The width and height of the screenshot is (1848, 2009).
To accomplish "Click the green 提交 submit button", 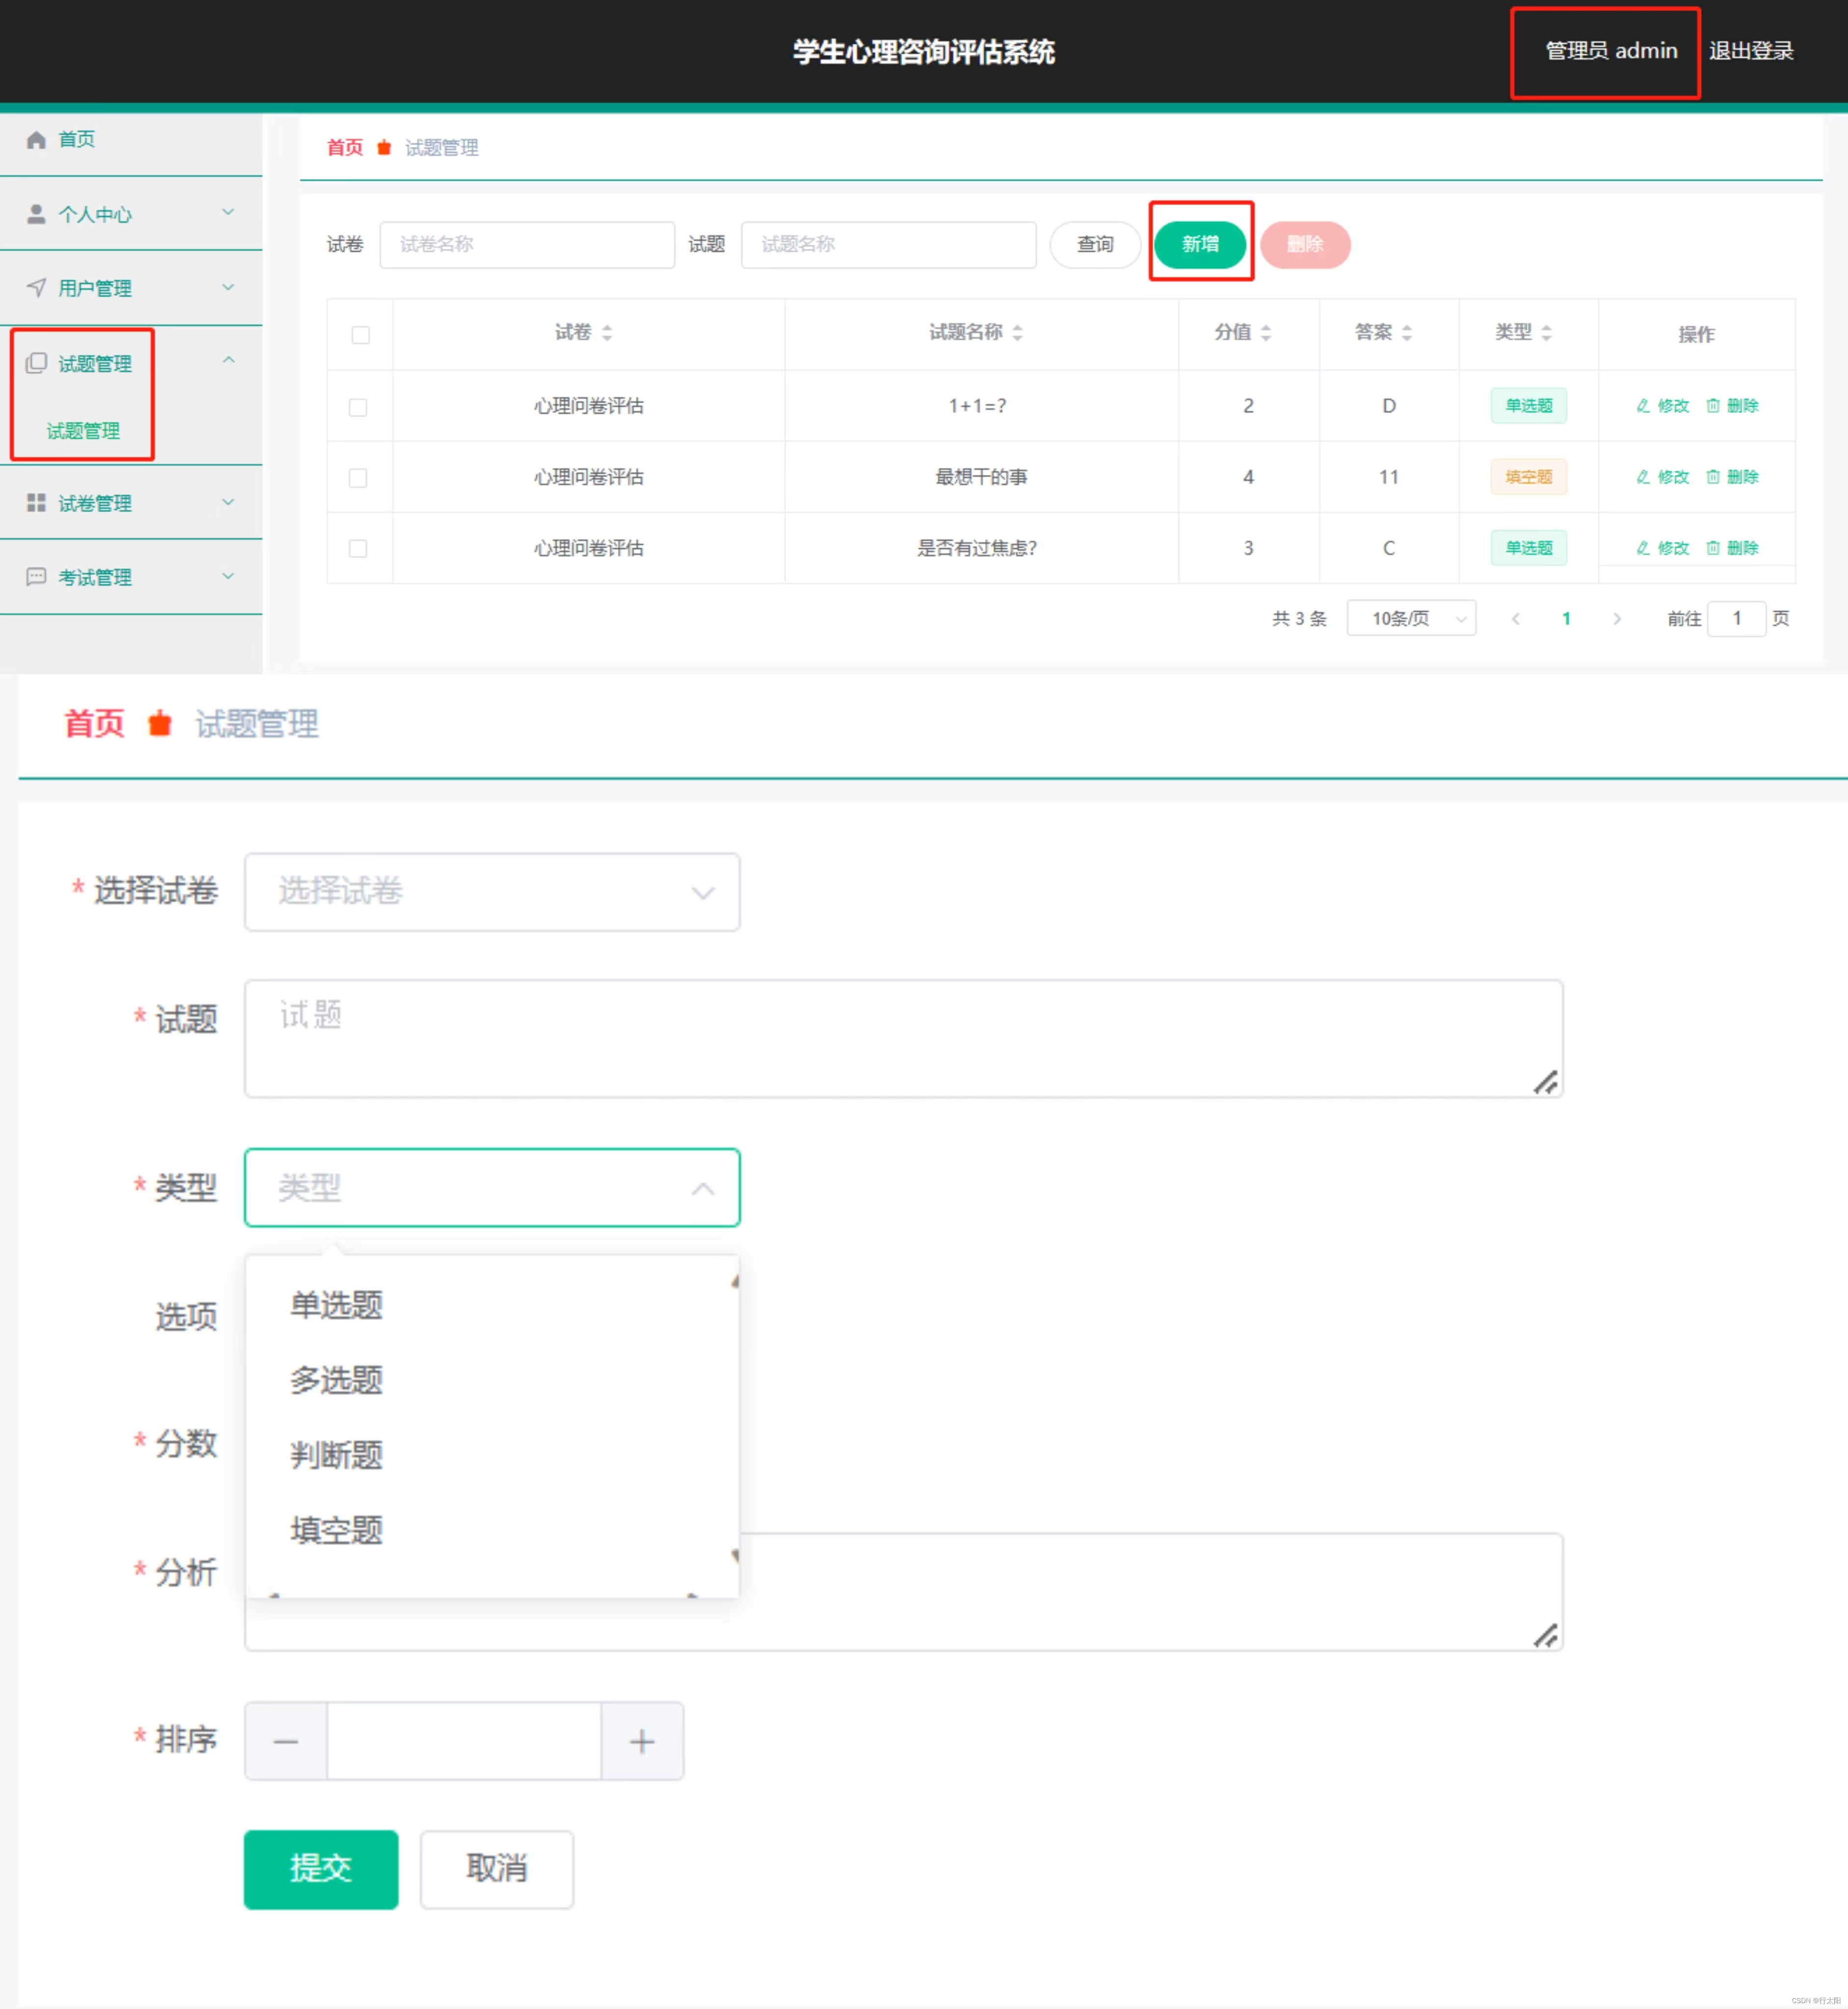I will [321, 1868].
